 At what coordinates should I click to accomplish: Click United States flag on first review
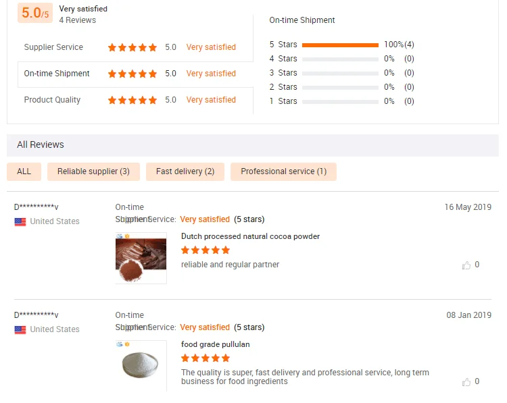20,221
